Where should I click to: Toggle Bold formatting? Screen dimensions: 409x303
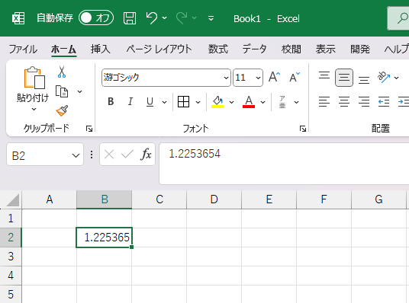111,101
